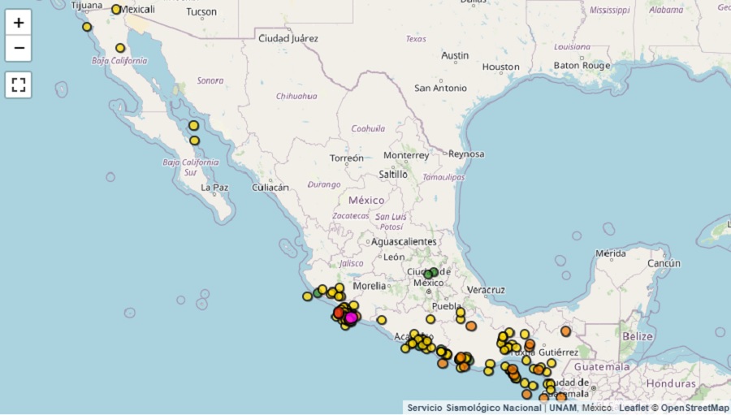Click the orange marker northeast of Tuxtla Gutiérrez
Viewport: 731px width, 415px height.
click(x=565, y=331)
